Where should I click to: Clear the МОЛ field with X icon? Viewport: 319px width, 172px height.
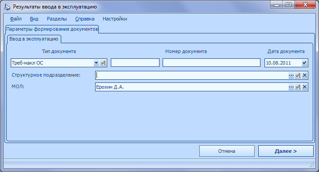pos(305,87)
